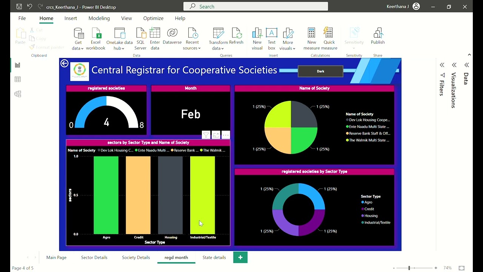Toggle the Dark theme button
Viewport: 483px width, 272px height.
point(320,71)
